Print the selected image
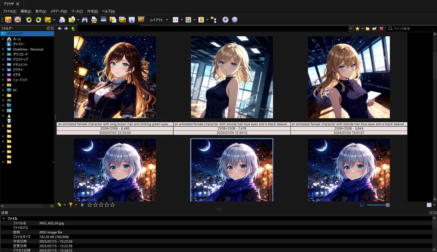The width and height of the screenshot is (437, 252). point(94,20)
